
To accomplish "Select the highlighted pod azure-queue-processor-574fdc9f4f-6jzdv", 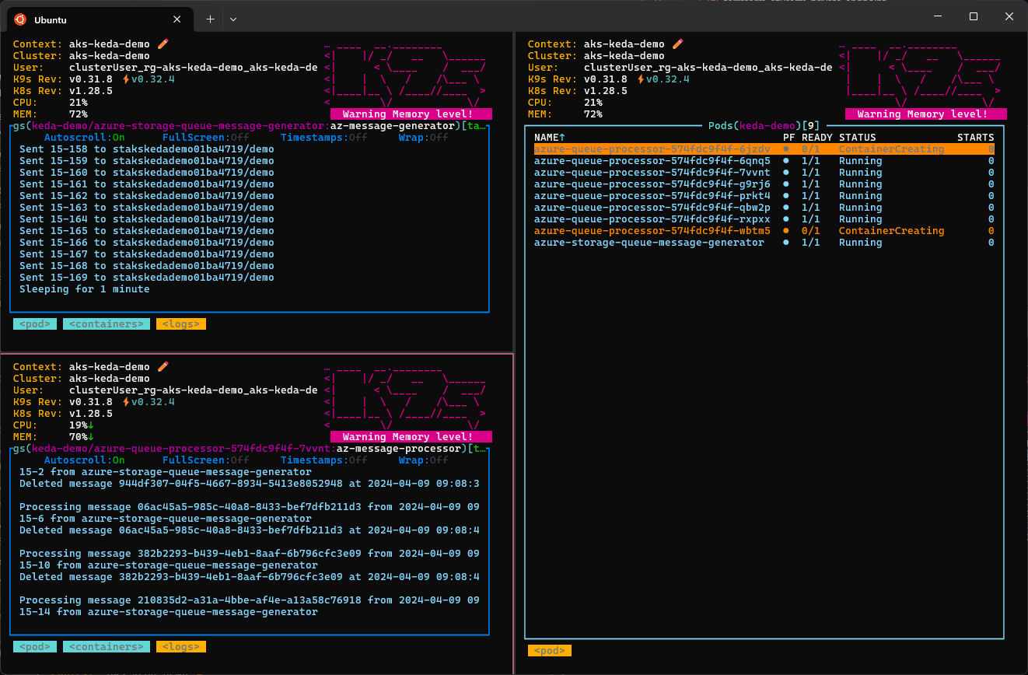I will (x=764, y=149).
